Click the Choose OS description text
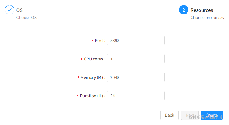Screen dimensions: 229x125 [x=26, y=18]
